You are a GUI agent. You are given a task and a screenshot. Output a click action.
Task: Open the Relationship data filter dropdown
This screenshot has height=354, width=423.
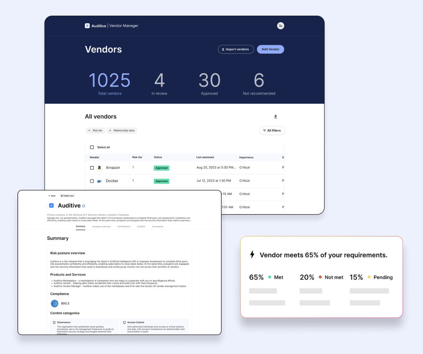[122, 130]
